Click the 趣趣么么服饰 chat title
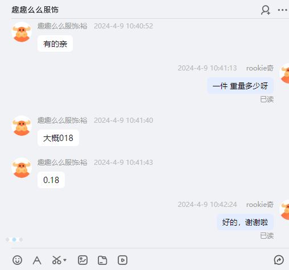This screenshot has height=270, width=289. coord(35,10)
